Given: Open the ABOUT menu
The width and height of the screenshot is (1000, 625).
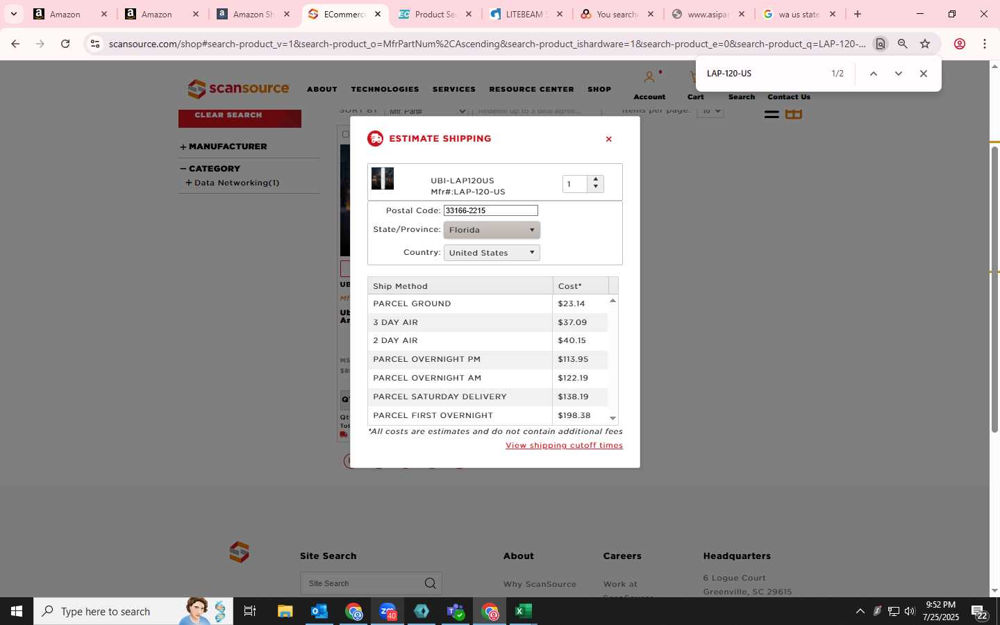Looking at the screenshot, I should [x=322, y=90].
